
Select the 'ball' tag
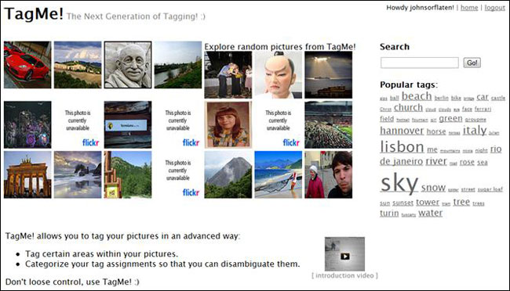[394, 98]
